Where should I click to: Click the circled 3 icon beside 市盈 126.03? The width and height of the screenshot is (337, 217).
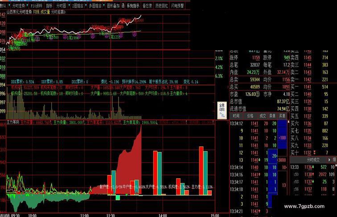tap(258, 94)
